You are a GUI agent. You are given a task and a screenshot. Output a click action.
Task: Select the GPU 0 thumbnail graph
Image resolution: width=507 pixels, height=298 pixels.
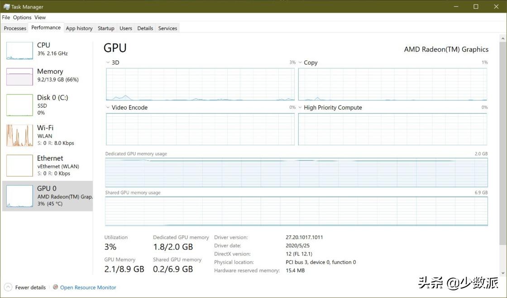[x=20, y=196]
